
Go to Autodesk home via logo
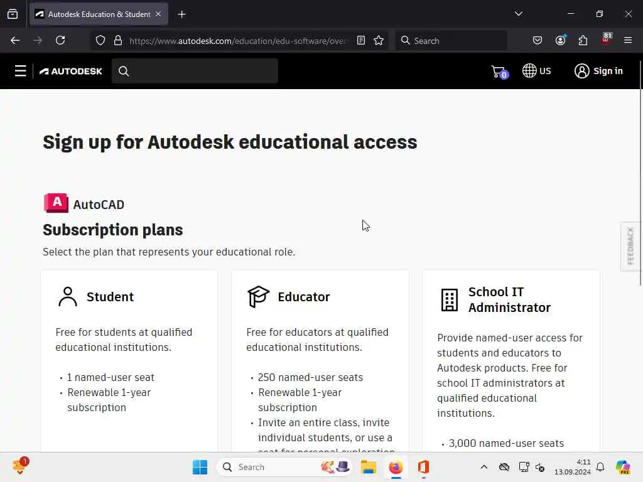pos(70,72)
